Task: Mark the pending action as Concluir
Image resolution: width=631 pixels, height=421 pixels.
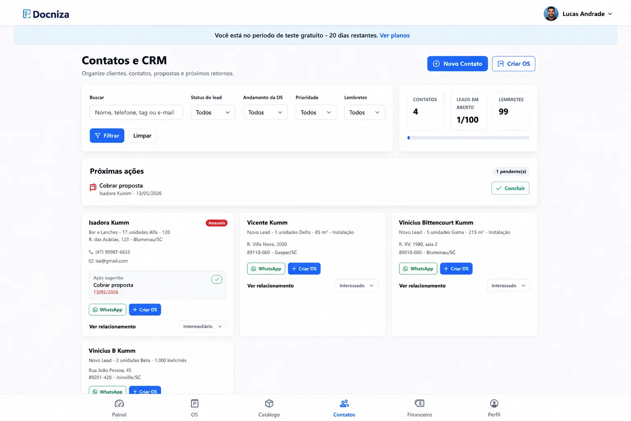Action: click(510, 188)
